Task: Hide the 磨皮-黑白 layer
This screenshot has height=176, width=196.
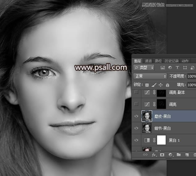Action: coord(136,116)
